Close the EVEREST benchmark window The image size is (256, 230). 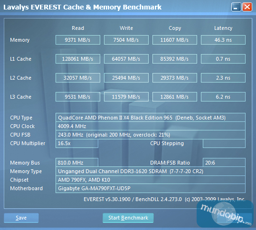point(247,7)
